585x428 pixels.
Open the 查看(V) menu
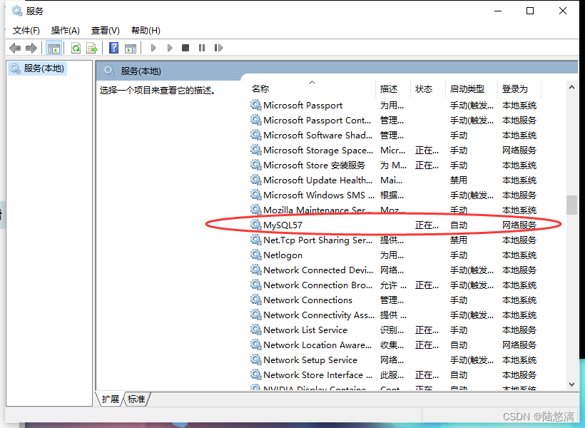point(105,30)
